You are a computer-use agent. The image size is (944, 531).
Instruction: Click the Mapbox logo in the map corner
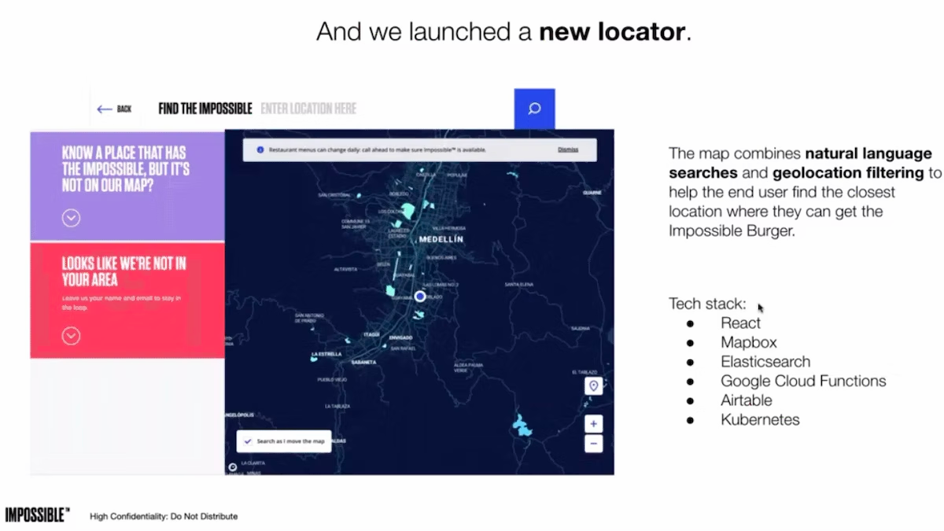(x=233, y=466)
